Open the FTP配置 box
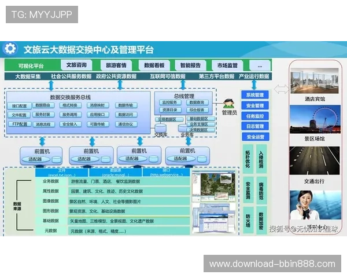The width and height of the screenshot is (347, 278). [20, 124]
